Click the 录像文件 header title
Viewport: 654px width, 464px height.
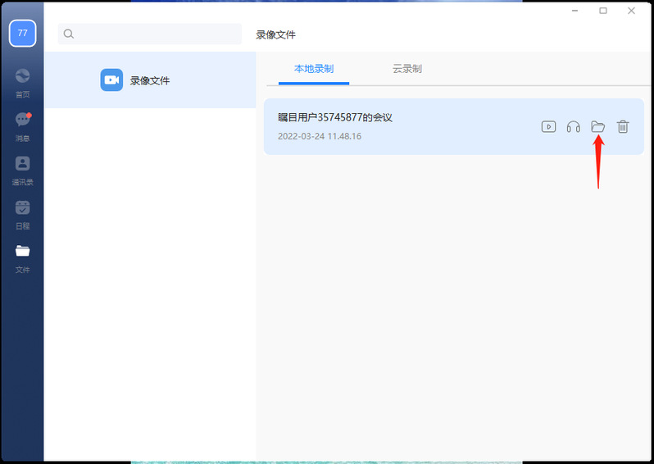275,34
